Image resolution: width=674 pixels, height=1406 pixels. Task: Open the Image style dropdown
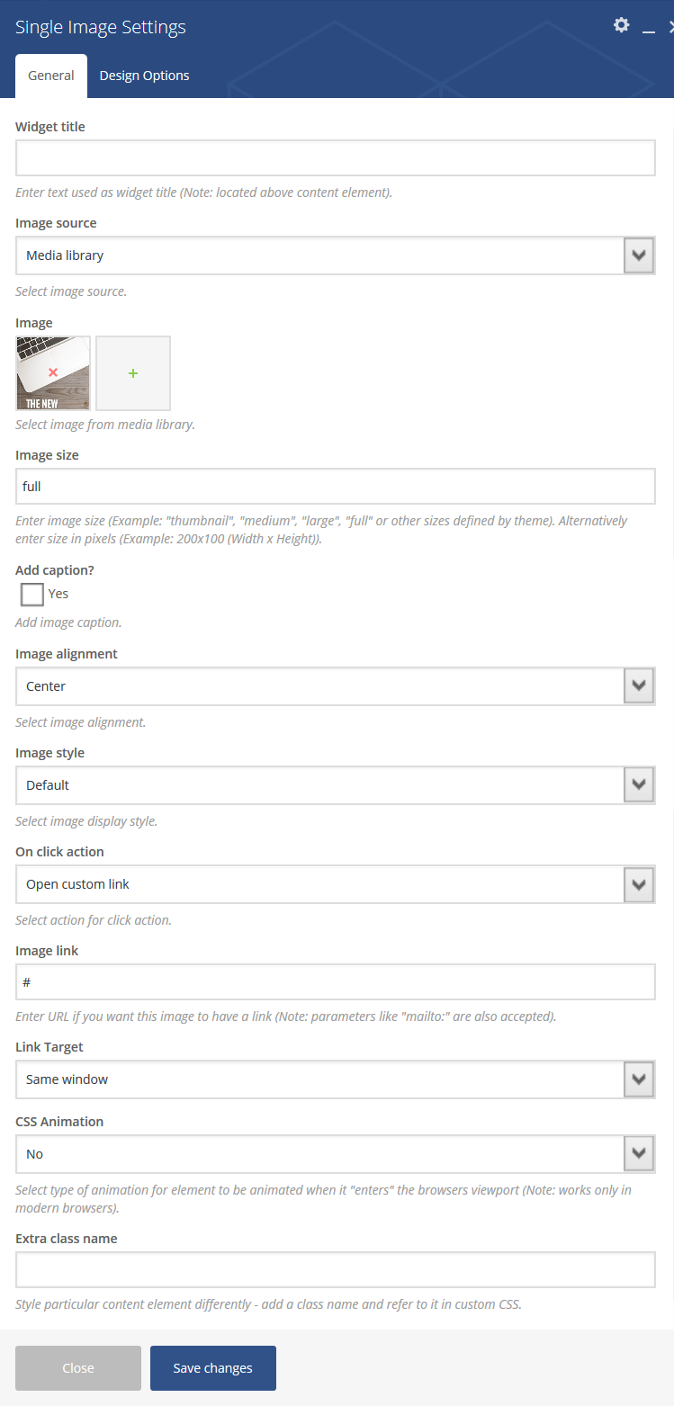336,785
